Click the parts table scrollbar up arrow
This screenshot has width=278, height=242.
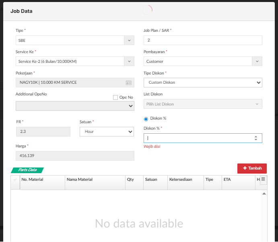click(264, 194)
